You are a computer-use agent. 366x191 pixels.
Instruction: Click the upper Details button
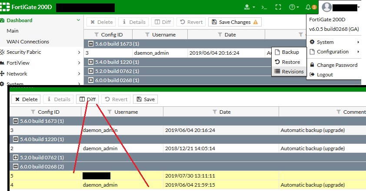tap(134, 22)
